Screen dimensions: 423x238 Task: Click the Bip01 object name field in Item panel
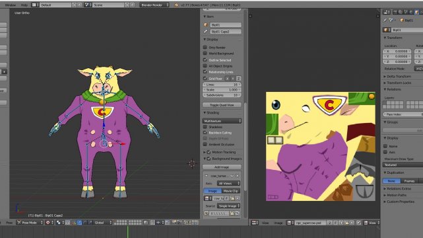(x=226, y=25)
